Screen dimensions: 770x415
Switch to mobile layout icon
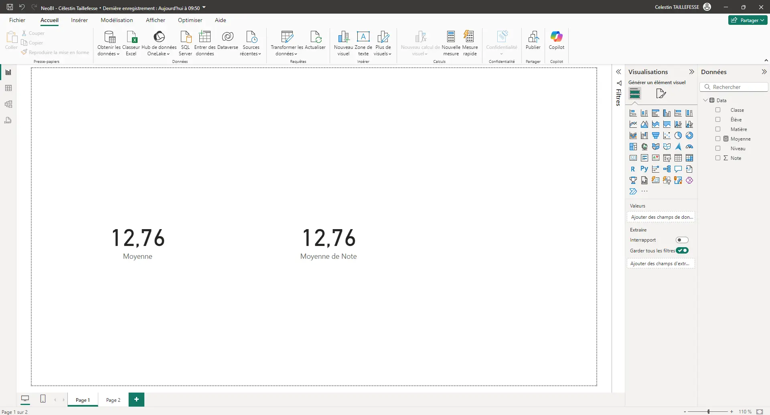(x=43, y=399)
